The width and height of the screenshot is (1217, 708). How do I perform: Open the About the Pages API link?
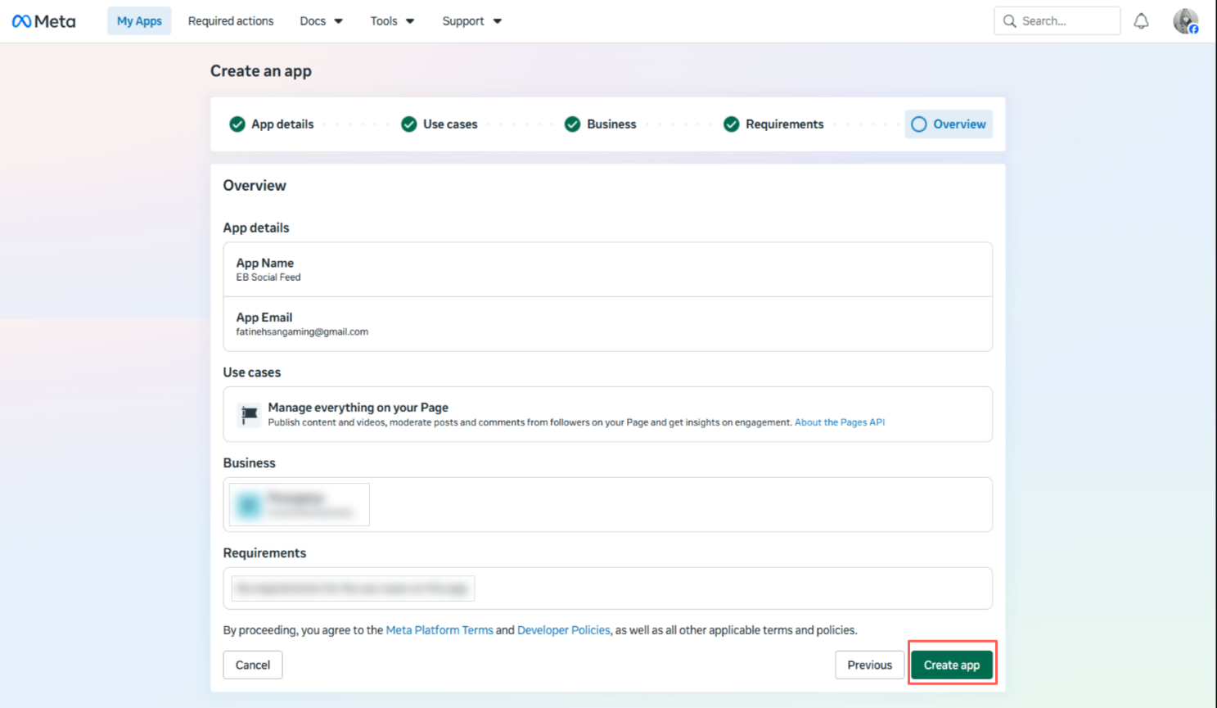pyautogui.click(x=840, y=422)
